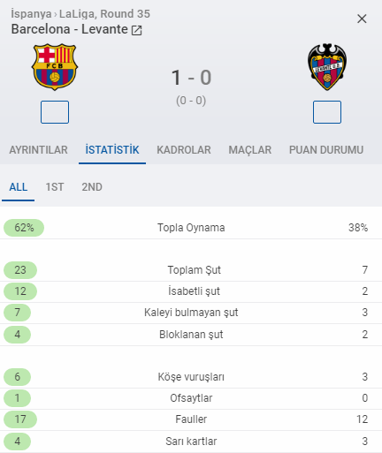Open match page via external link icon
Viewport: 382px width, 453px height.
coord(136,30)
